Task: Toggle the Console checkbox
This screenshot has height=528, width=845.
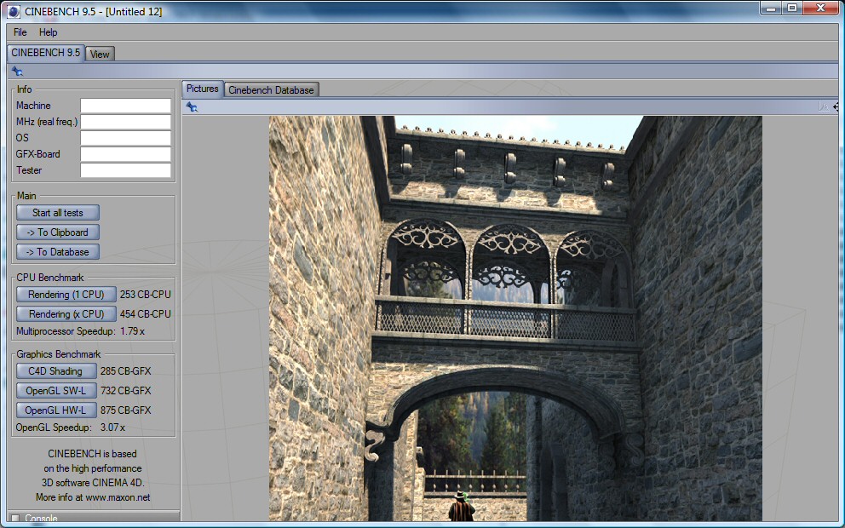Action: tap(15, 519)
